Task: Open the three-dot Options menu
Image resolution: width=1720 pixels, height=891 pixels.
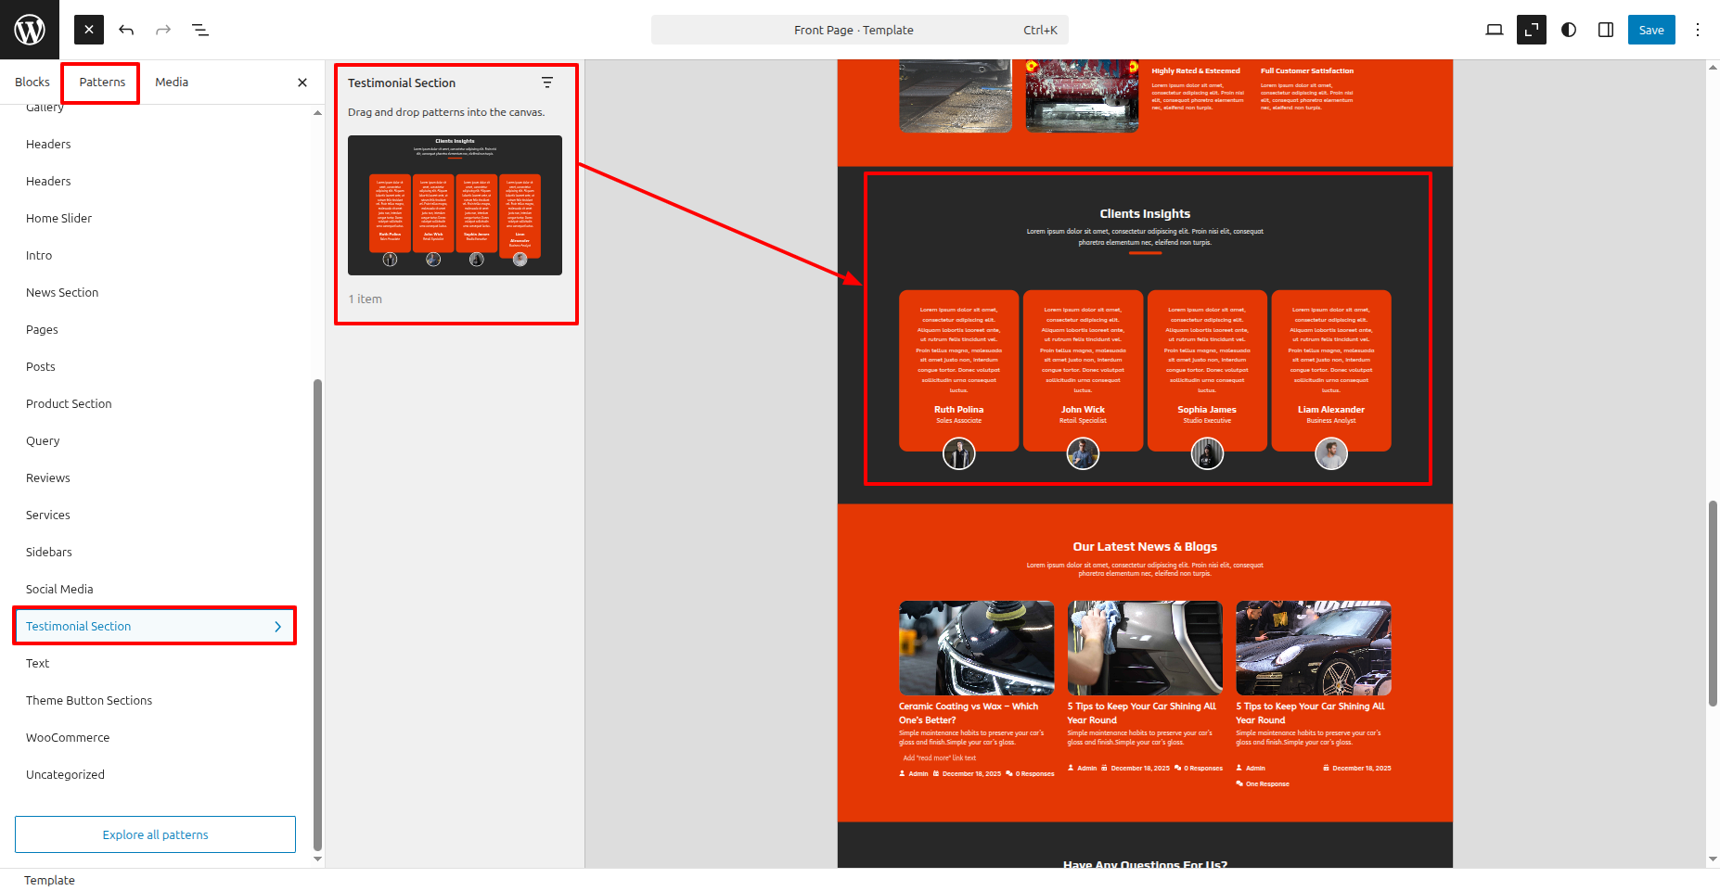Action: pos(1698,30)
